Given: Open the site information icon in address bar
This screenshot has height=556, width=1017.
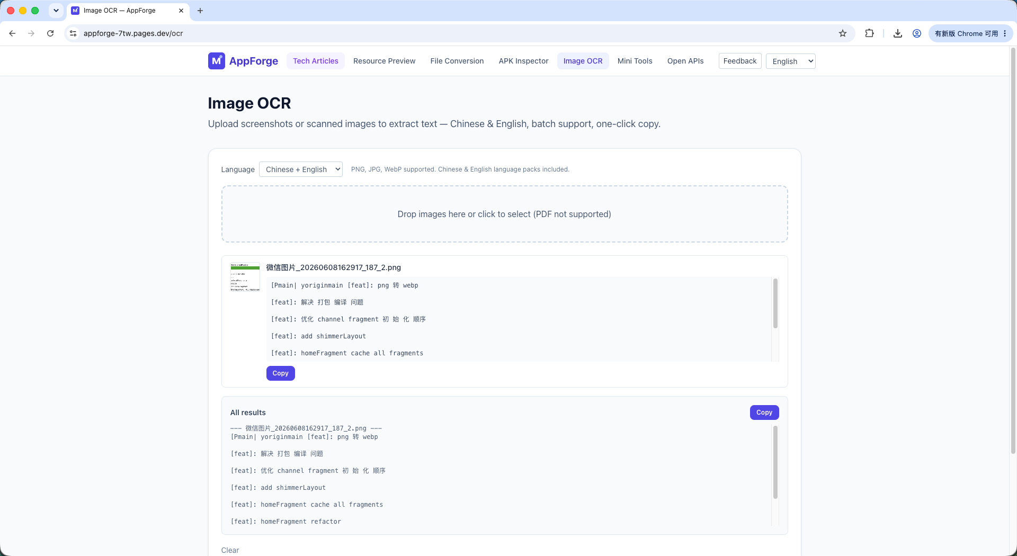Looking at the screenshot, I should [73, 33].
